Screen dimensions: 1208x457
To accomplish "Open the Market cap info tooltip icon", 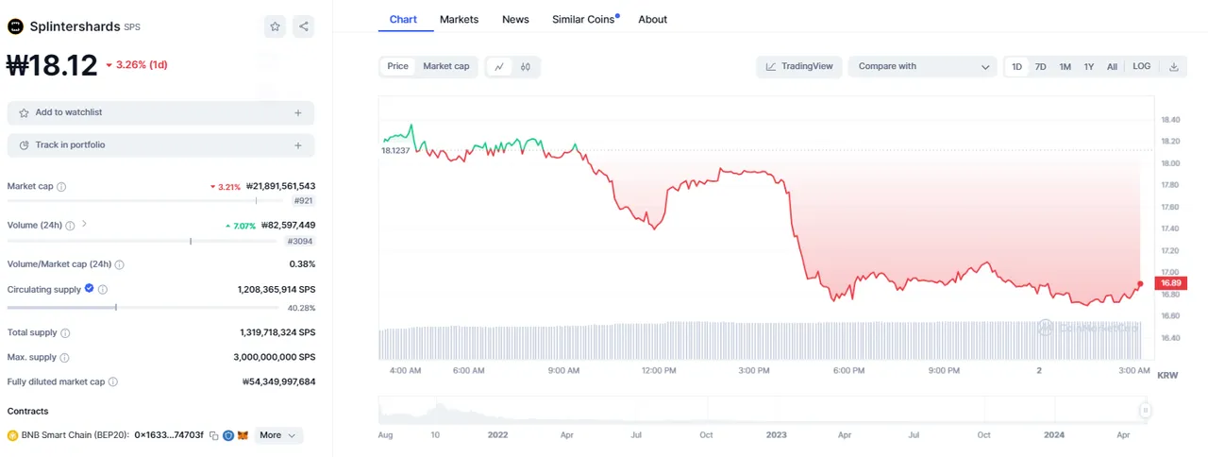I will (61, 187).
